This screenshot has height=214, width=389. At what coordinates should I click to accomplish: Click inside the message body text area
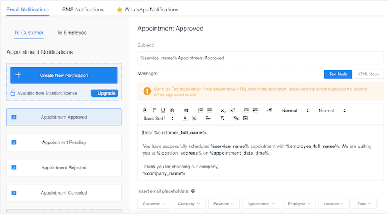(260, 153)
